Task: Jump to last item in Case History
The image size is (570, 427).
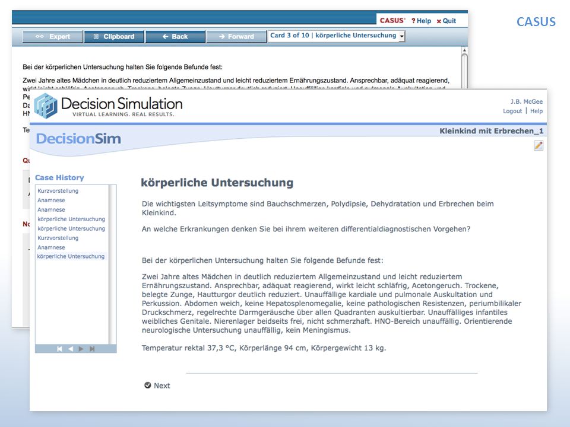Action: 92,349
